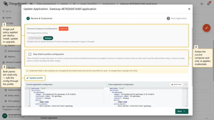Screen dimensions: 214x120
Task: Click 'Agents' breadcrumb
Action: click(x=64, y=4)
